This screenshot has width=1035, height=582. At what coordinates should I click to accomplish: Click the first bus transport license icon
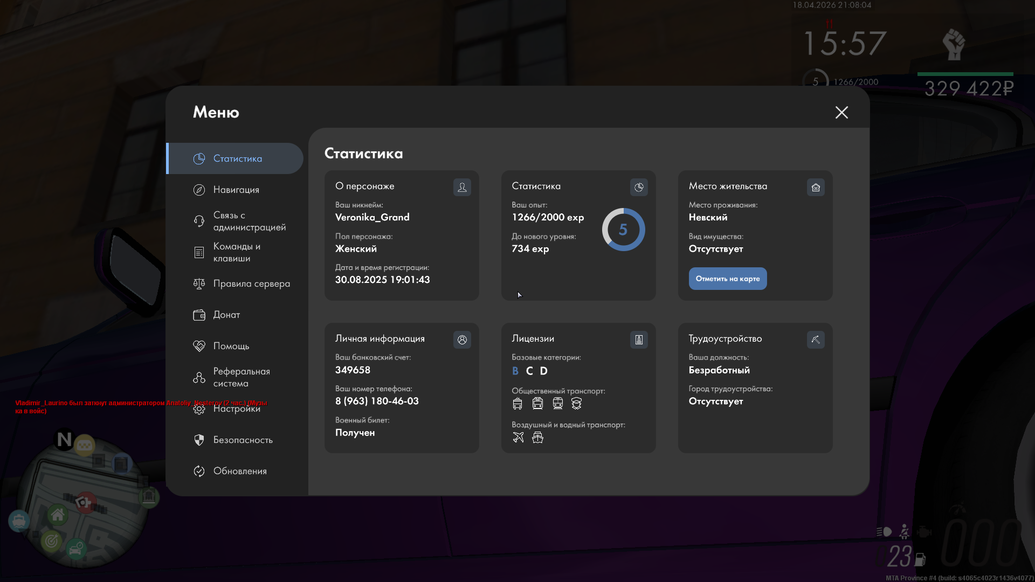tap(517, 403)
